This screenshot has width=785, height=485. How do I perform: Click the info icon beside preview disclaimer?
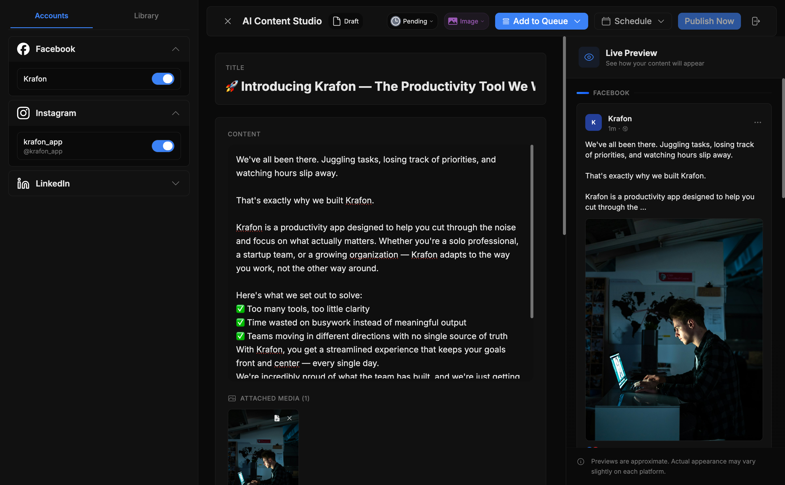(x=581, y=461)
